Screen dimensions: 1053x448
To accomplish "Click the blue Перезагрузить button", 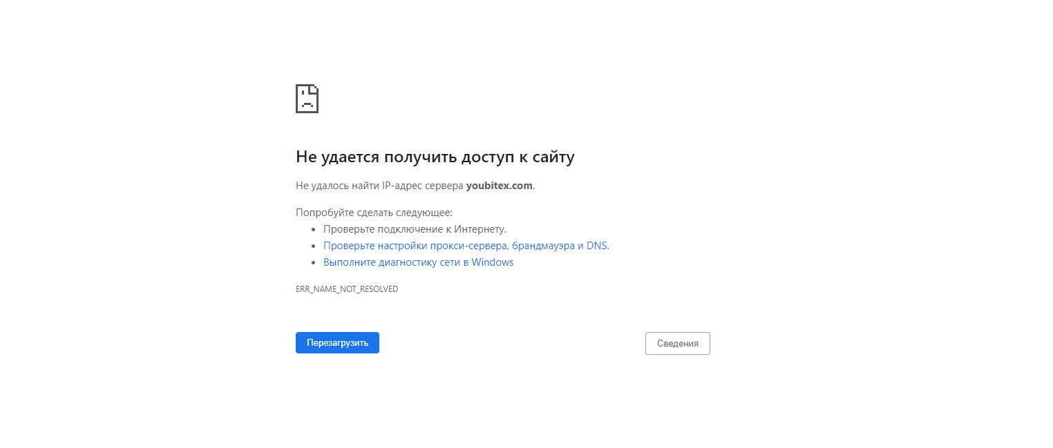I will 337,342.
